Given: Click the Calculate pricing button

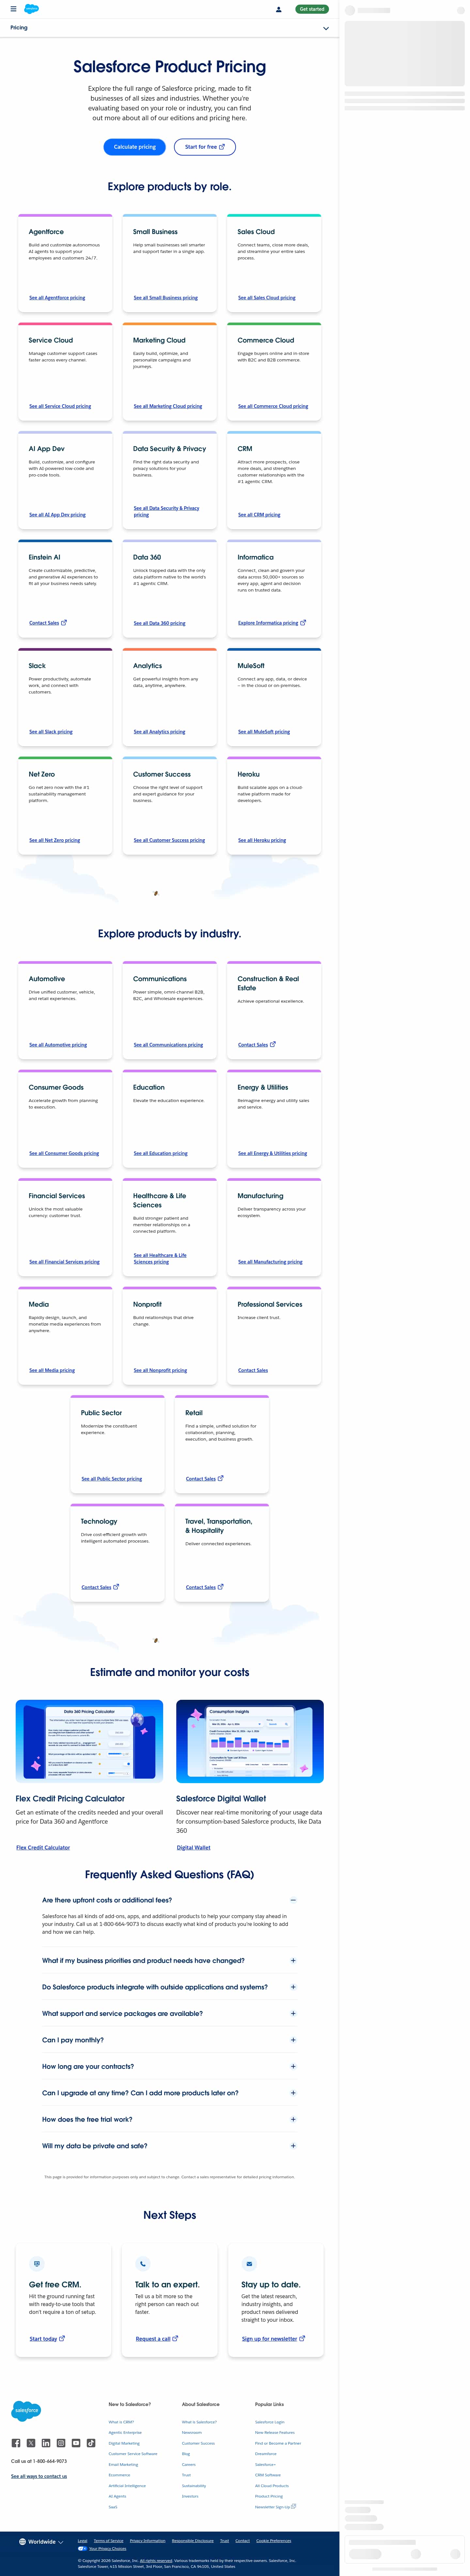Looking at the screenshot, I should point(135,147).
